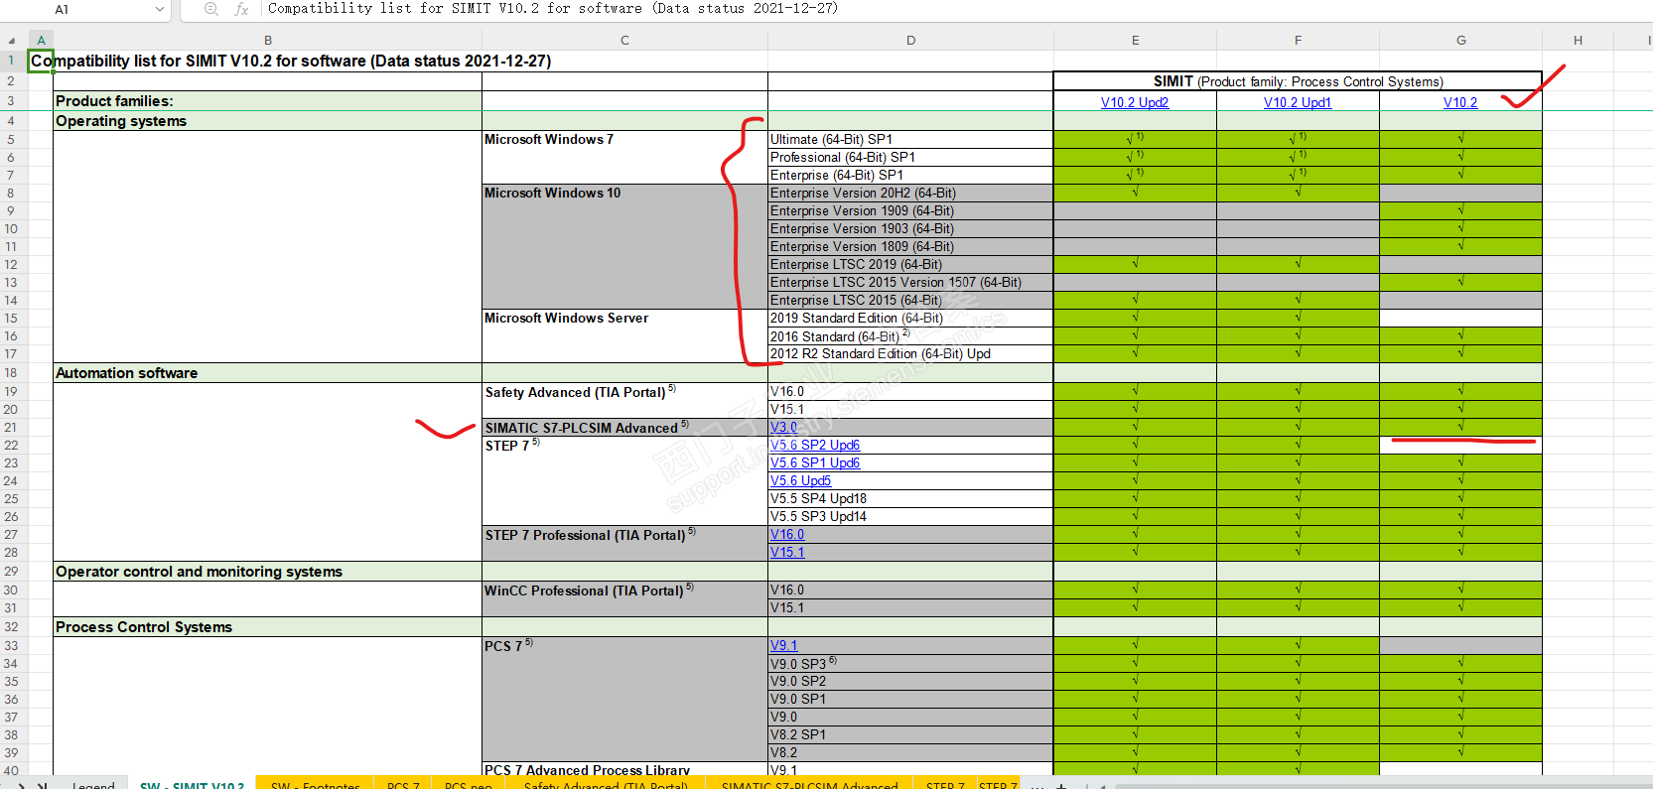Select 'V5.5 SP4 Upd18' cell
The height and width of the screenshot is (789, 1653).
click(910, 499)
